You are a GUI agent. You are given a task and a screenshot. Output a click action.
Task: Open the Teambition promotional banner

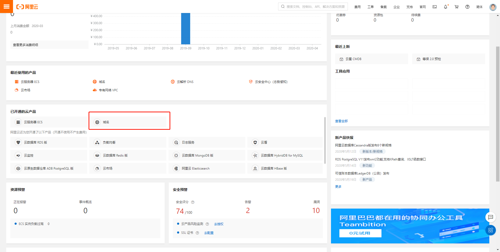(x=410, y=226)
